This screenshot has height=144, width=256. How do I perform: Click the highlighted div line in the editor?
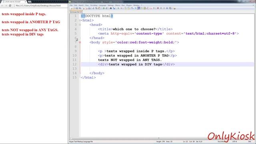click(167, 64)
